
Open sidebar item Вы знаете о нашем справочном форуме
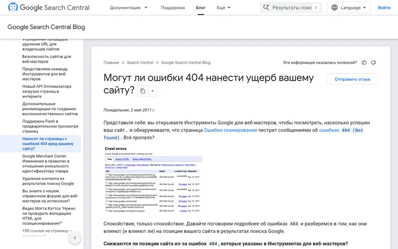pyautogui.click(x=50, y=196)
